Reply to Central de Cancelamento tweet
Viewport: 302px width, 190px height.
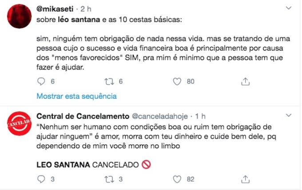pos(41,179)
